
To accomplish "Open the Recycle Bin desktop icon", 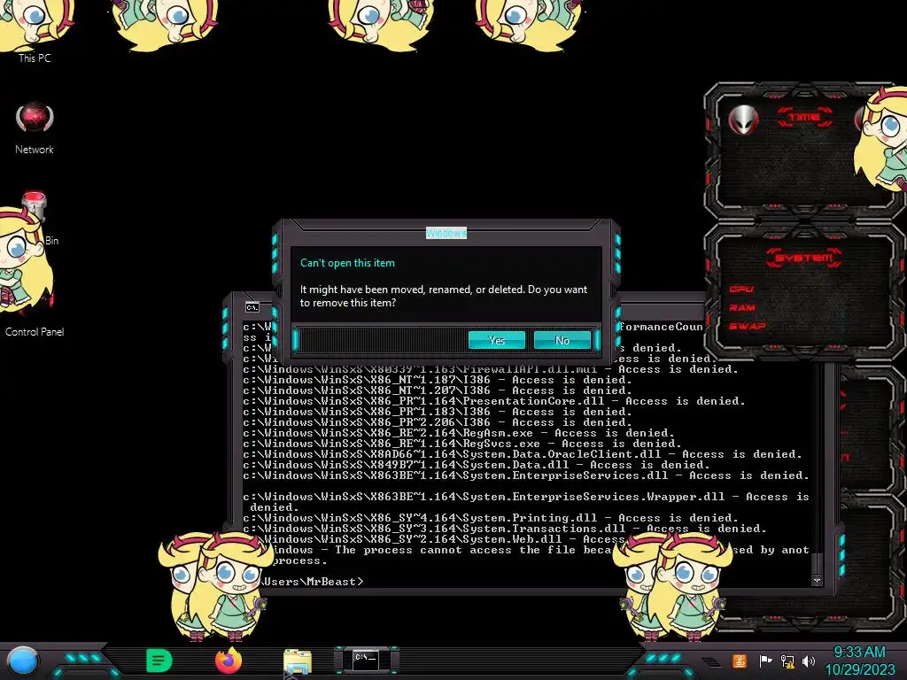I will click(x=35, y=217).
